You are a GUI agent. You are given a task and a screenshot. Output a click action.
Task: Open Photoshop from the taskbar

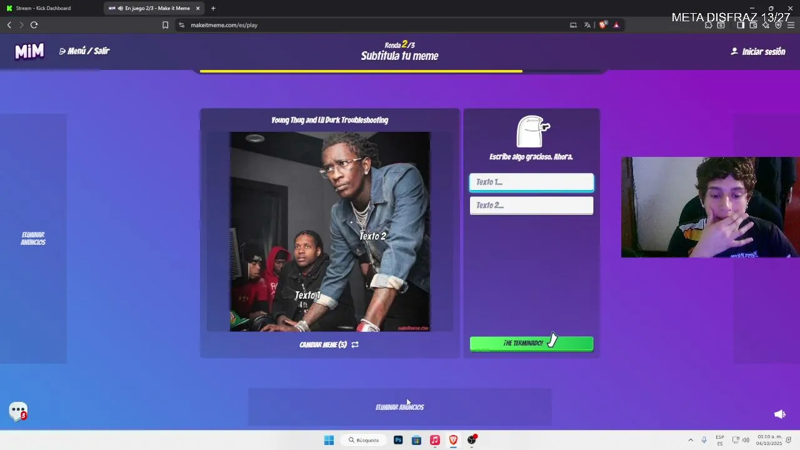pyautogui.click(x=398, y=440)
